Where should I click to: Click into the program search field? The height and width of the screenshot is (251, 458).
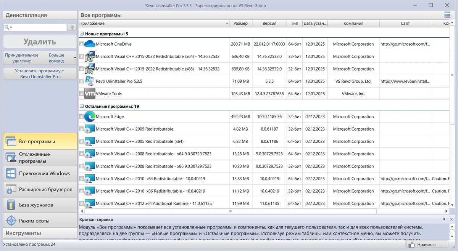pyautogui.click(x=40, y=27)
